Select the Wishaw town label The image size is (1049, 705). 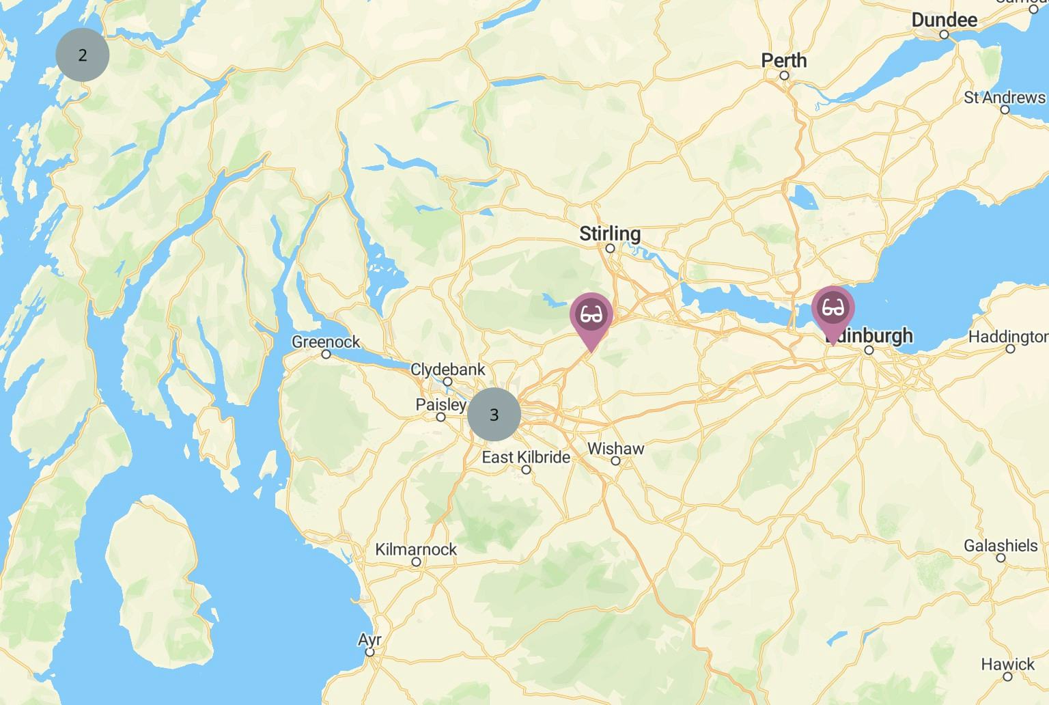pos(616,449)
